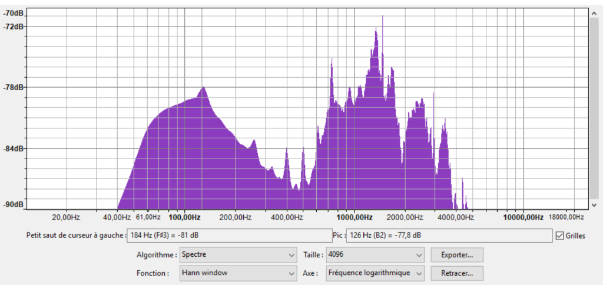Expand the Axe dropdown Fréquence logarithmique
The image size is (603, 285).
(x=375, y=273)
